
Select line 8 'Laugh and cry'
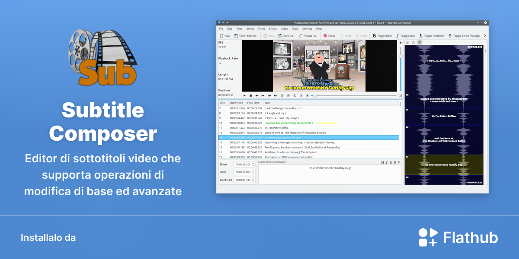[x=308, y=113]
